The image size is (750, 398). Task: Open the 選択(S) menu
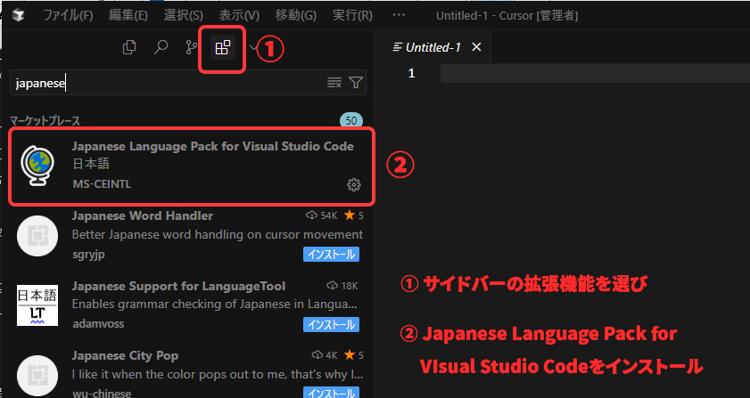(183, 15)
